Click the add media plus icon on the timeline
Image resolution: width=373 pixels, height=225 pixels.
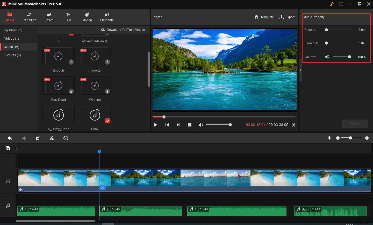tap(8, 148)
